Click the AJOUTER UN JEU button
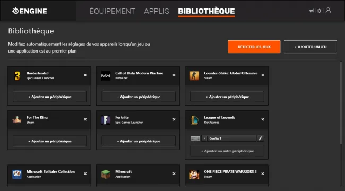The height and width of the screenshot is (191, 345). pyautogui.click(x=310, y=47)
